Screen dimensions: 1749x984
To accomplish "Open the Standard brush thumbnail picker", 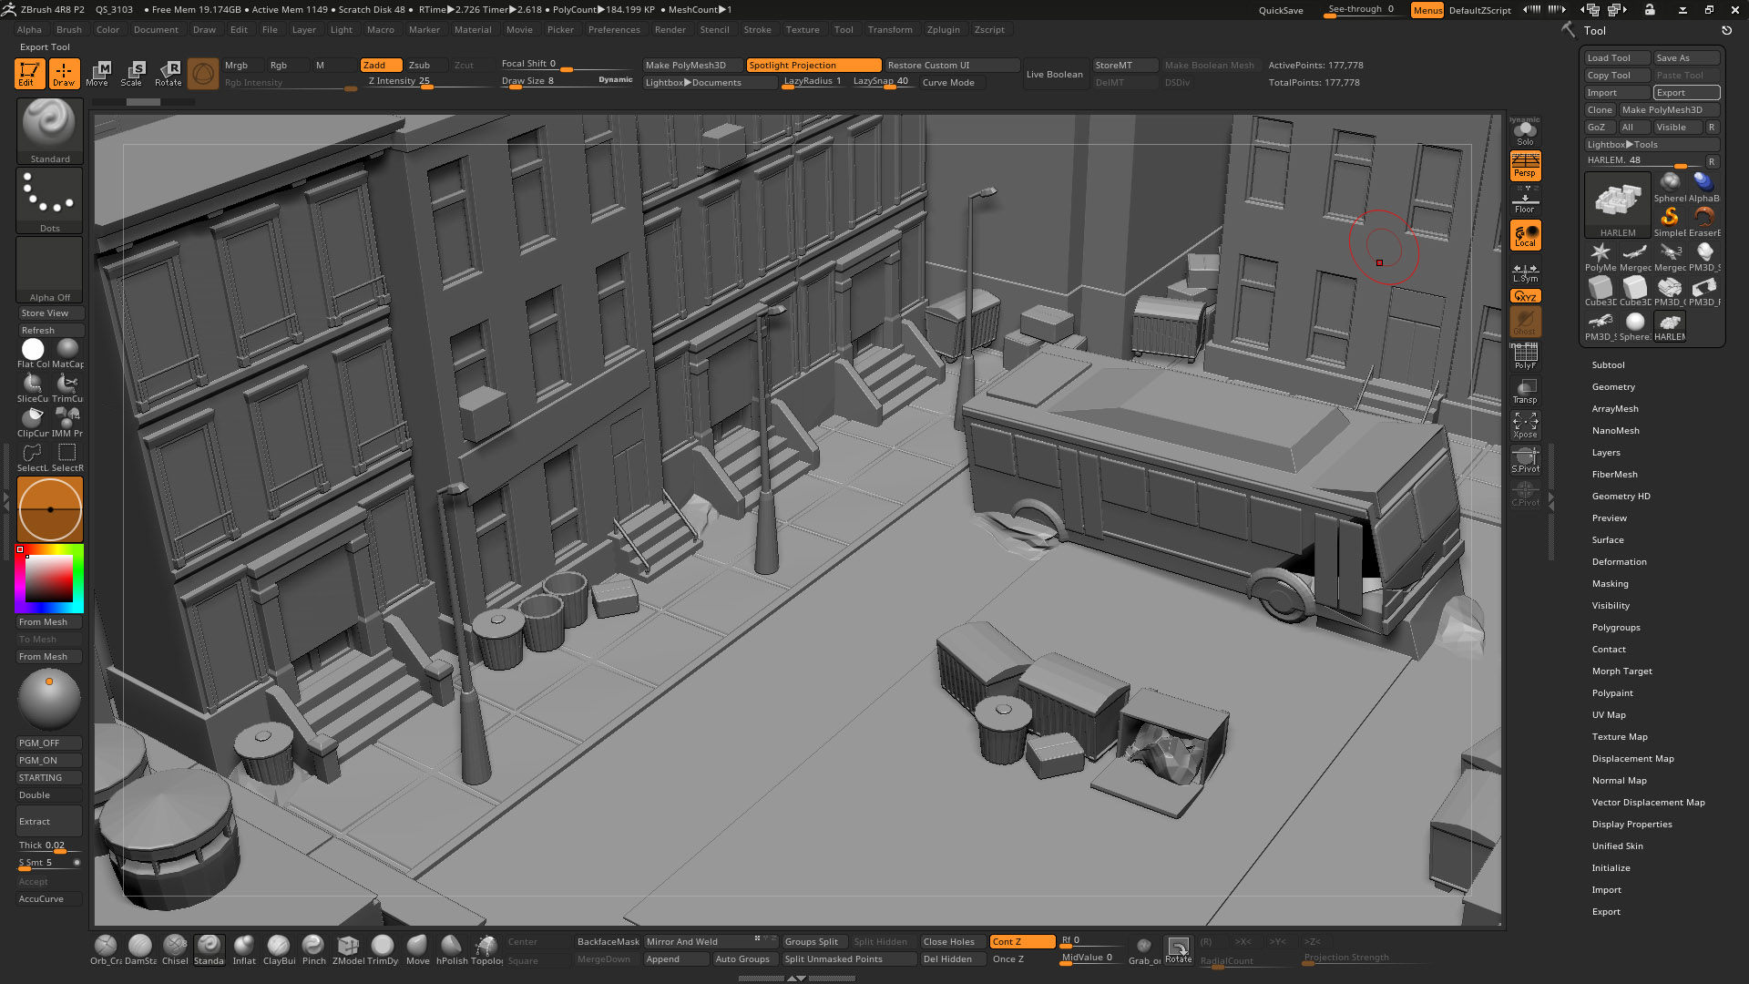I will [x=49, y=130].
